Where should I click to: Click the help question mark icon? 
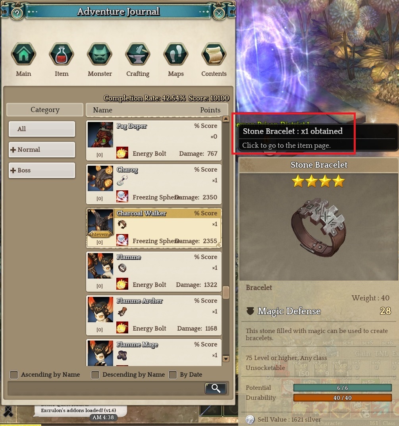(17, 13)
